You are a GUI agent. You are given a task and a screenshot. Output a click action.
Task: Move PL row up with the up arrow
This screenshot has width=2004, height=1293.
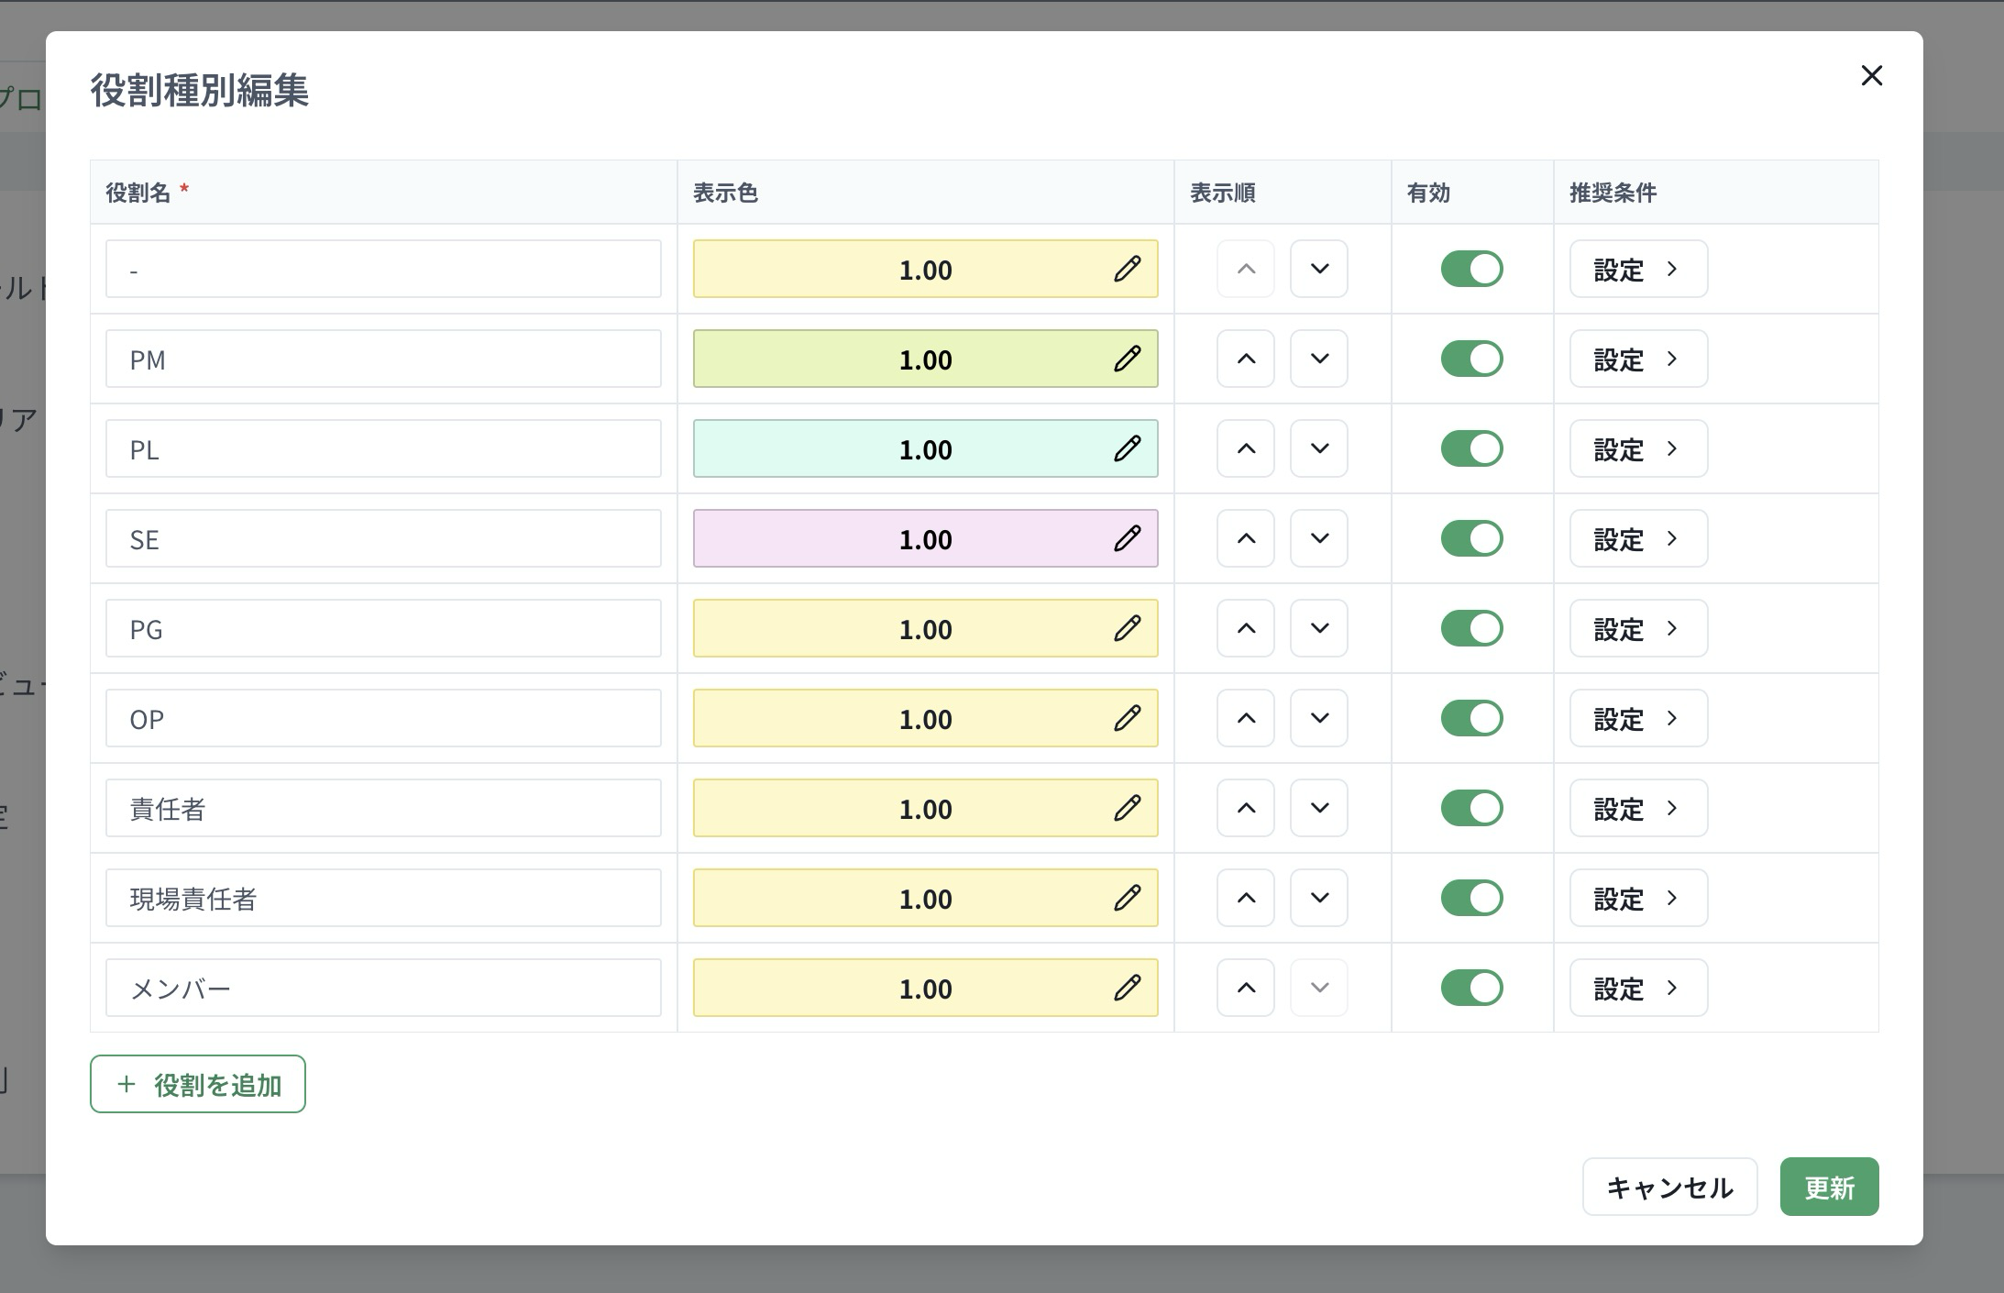[x=1246, y=448]
